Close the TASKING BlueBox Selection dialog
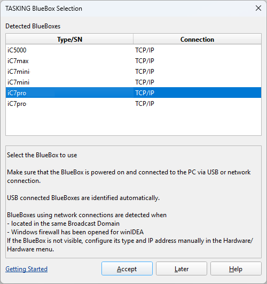 [258, 8]
